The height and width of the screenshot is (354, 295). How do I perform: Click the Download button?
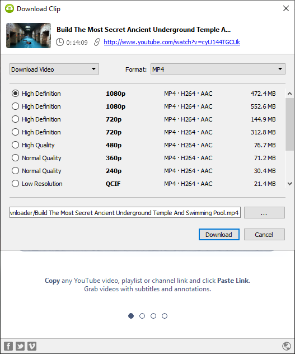219,234
